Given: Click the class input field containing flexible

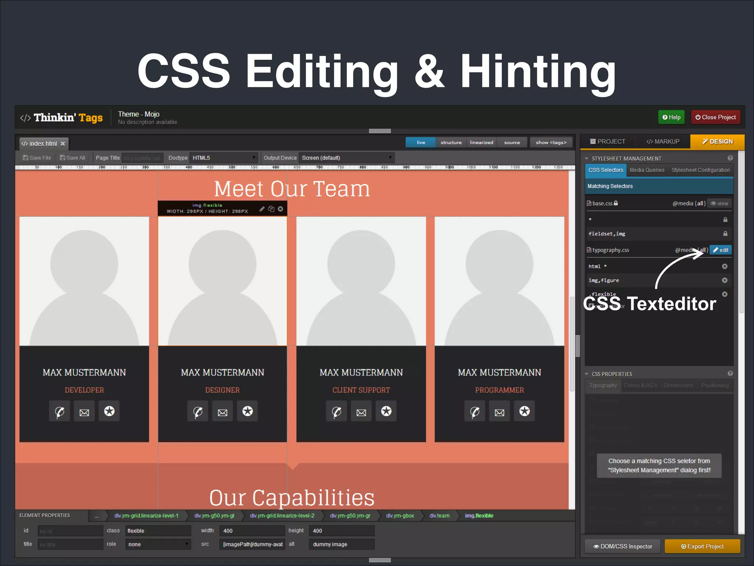Looking at the screenshot, I should [158, 531].
